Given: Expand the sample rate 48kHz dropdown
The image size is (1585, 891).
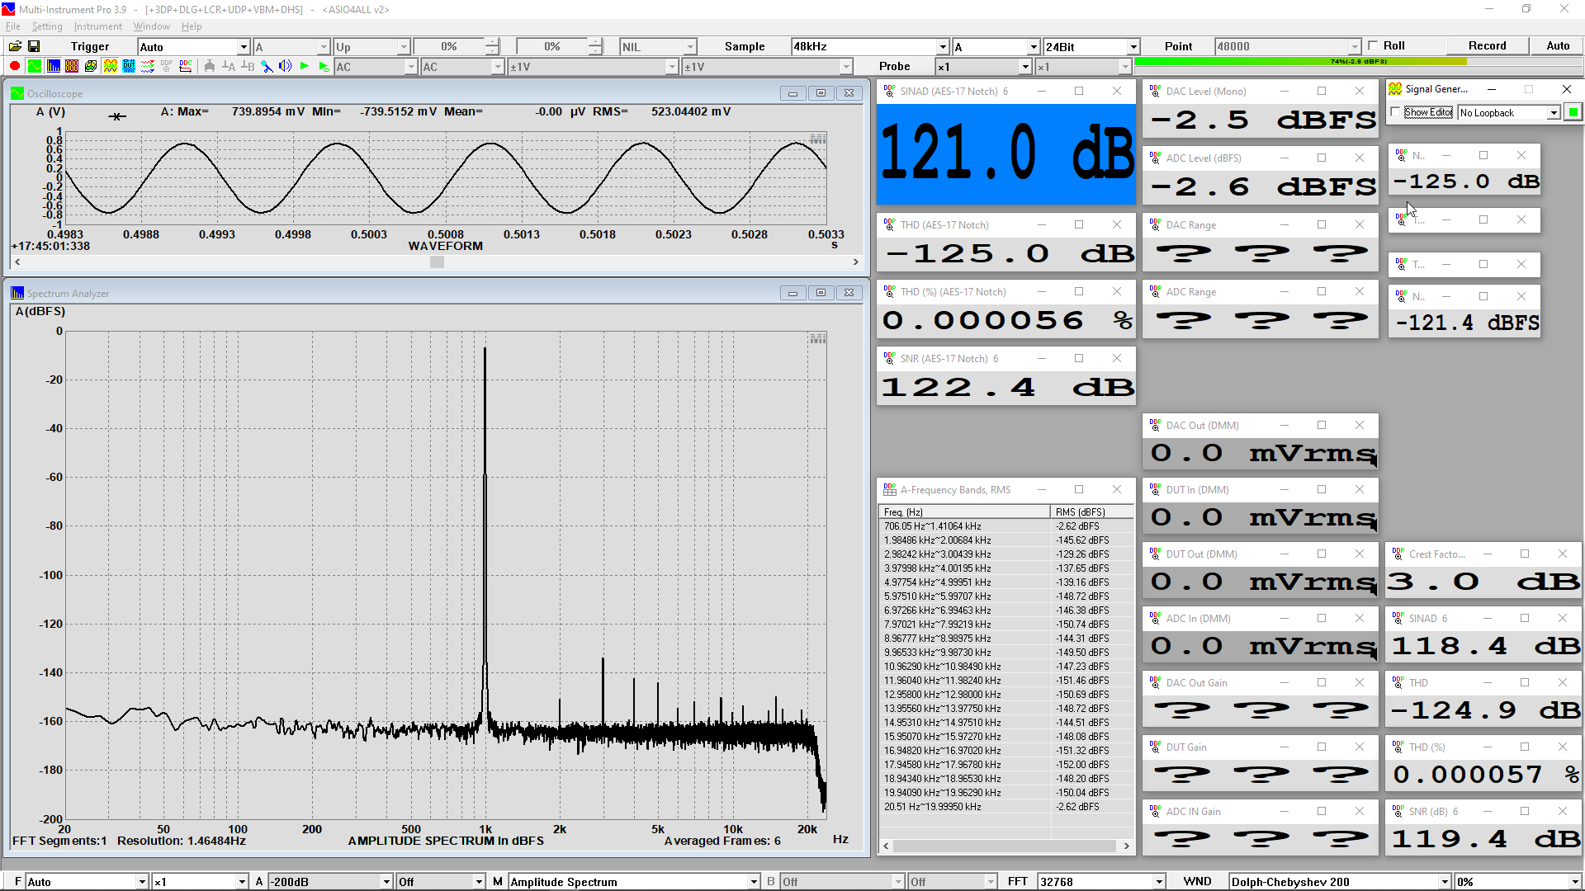Looking at the screenshot, I should click(x=943, y=46).
